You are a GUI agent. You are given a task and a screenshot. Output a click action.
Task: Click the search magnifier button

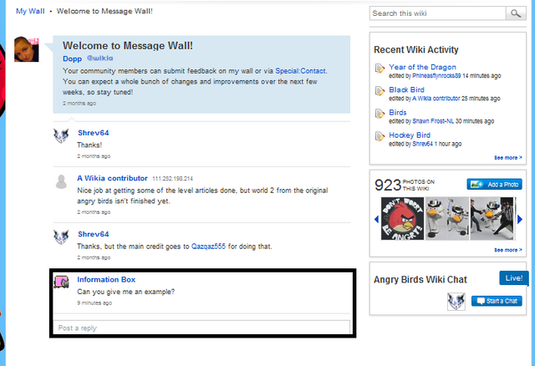point(516,13)
